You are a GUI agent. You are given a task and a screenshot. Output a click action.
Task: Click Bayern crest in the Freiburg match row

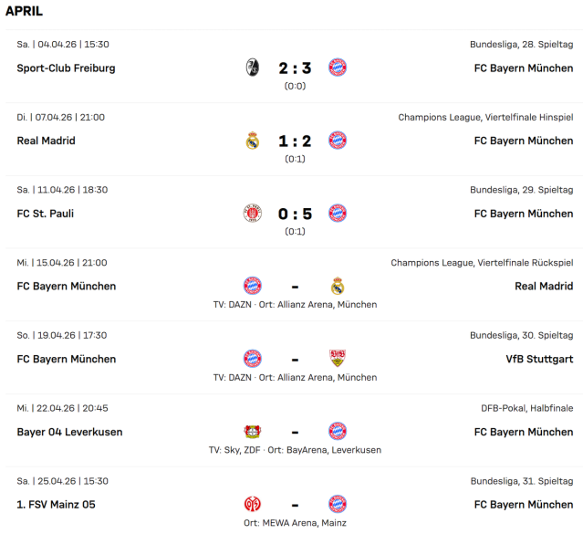click(338, 68)
